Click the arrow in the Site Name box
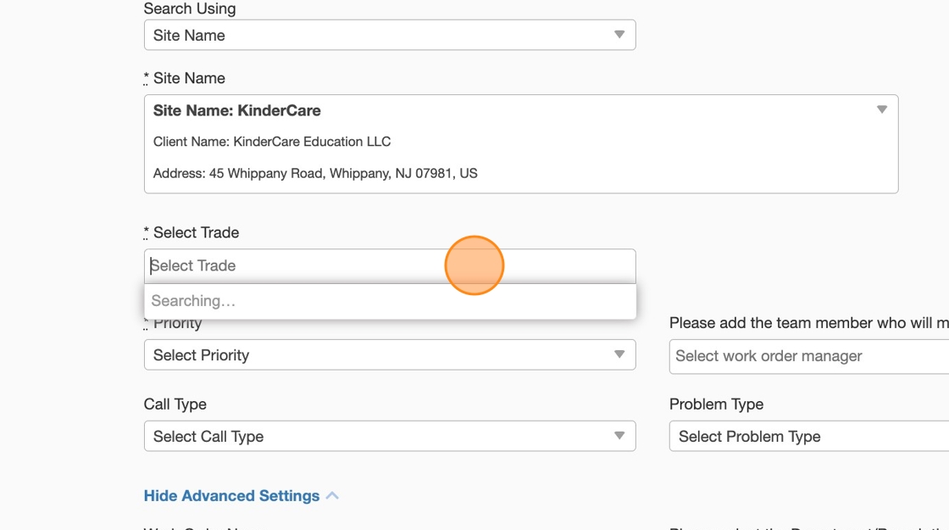 (881, 109)
